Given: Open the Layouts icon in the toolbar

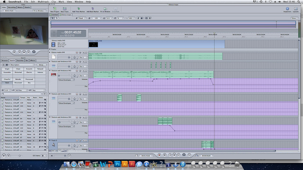Looking at the screenshot, I should tap(295, 9).
